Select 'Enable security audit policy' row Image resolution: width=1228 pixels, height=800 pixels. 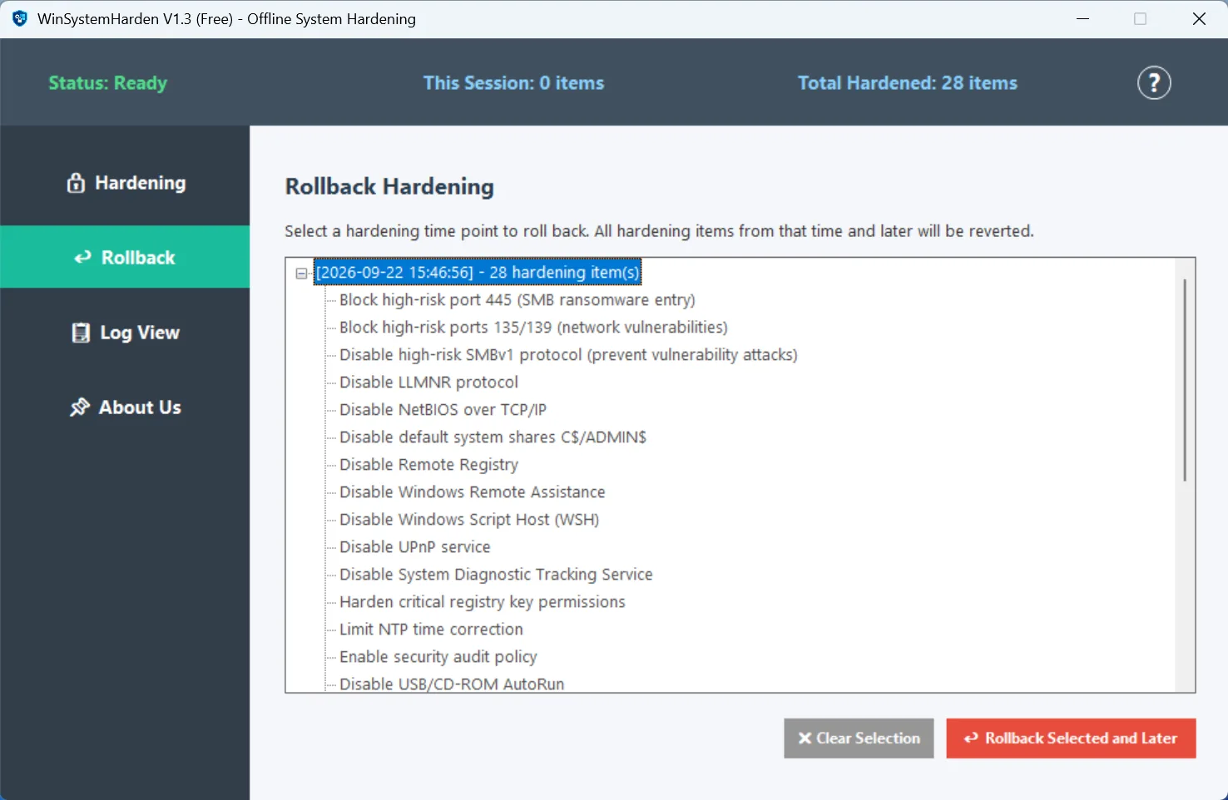pyautogui.click(x=438, y=656)
